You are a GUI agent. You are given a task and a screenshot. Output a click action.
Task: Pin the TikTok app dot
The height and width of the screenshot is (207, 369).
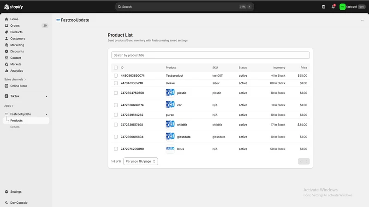[46, 97]
